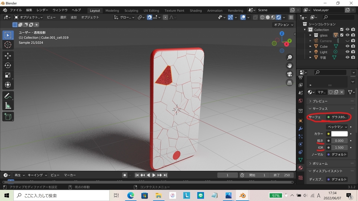Open the Material properties tab
The image size is (358, 201).
point(300,168)
